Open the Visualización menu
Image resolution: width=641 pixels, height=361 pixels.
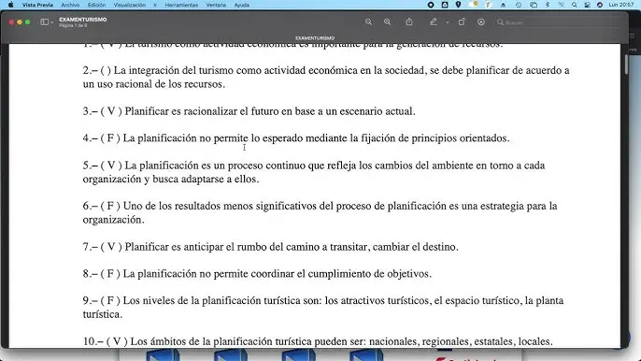click(130, 5)
